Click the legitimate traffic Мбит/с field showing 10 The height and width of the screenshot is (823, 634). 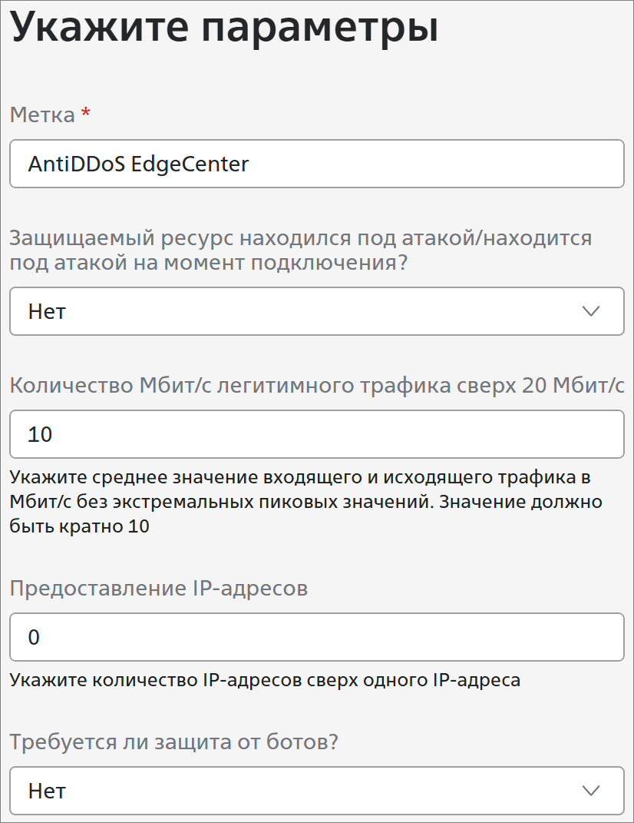(x=317, y=434)
